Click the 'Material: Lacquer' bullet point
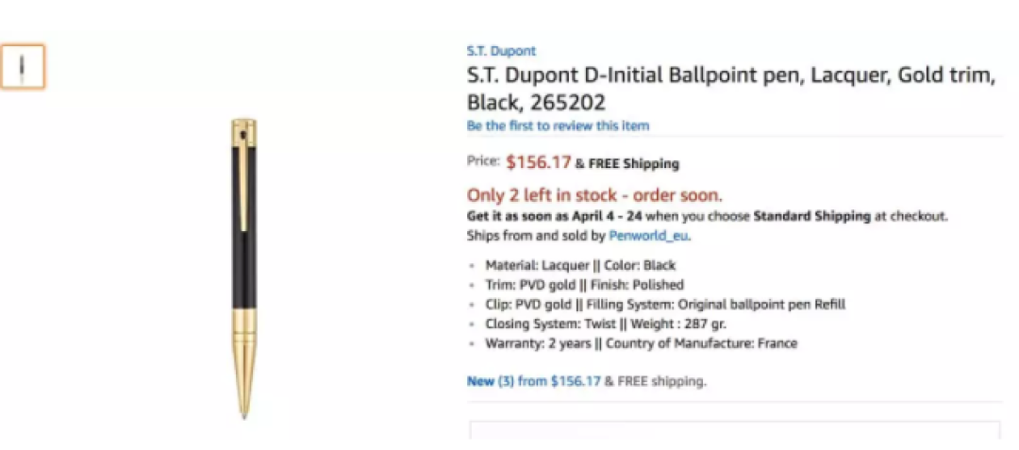The image size is (1019, 450). tap(580, 266)
